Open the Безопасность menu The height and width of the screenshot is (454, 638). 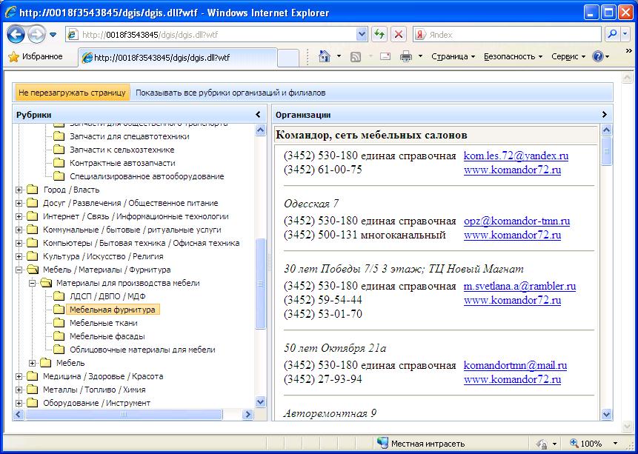point(513,57)
